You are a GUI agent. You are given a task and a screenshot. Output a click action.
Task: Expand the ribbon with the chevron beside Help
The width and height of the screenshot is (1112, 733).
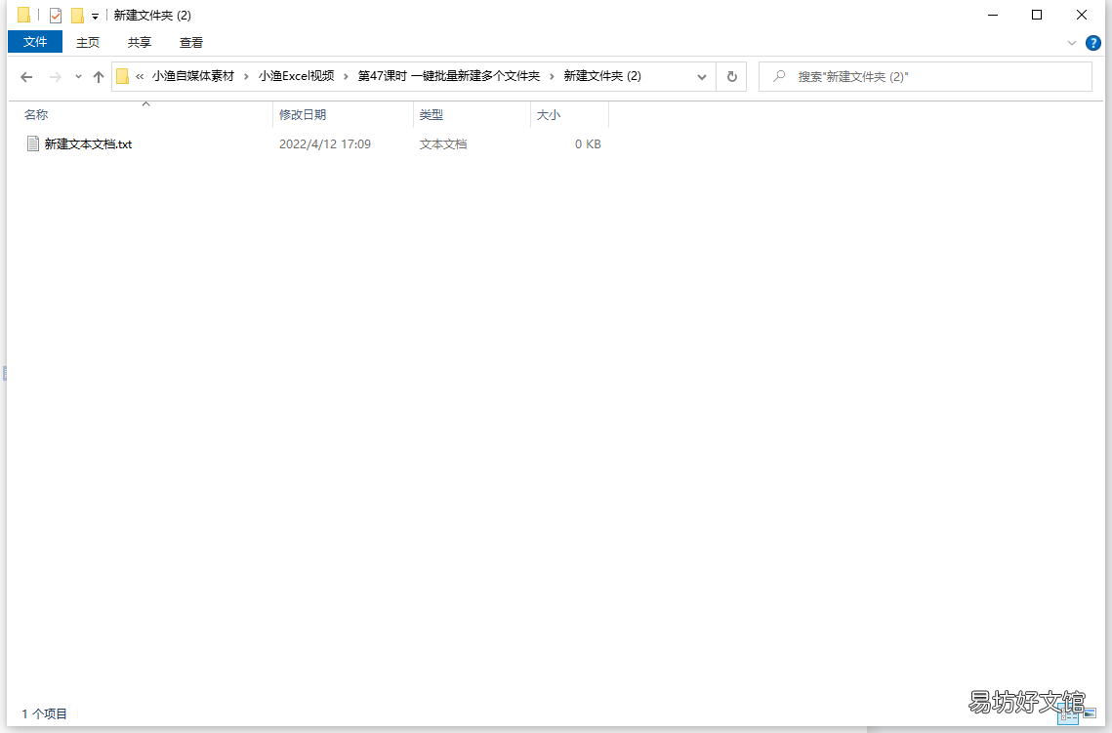(x=1072, y=43)
